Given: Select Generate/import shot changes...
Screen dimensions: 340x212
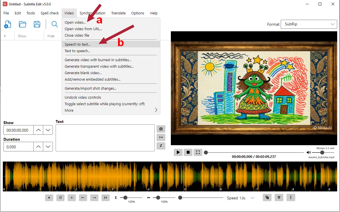Looking at the screenshot, I should [x=111, y=88].
